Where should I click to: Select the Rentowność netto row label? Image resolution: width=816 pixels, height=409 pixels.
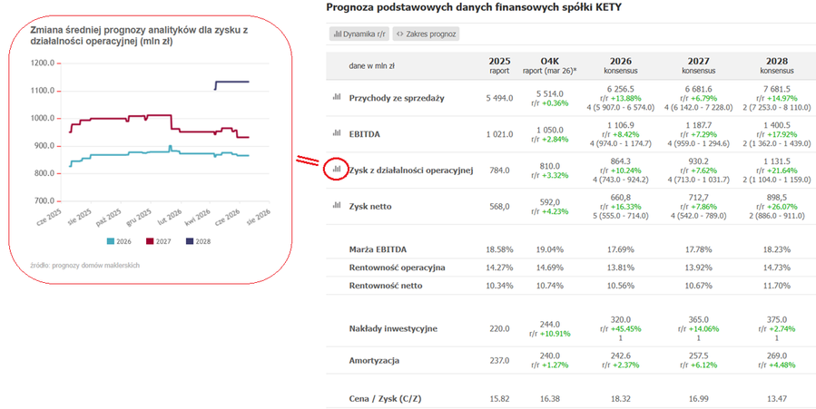pyautogui.click(x=386, y=286)
